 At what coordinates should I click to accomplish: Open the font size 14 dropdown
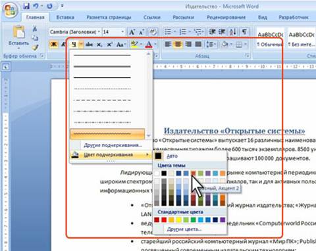click(122, 32)
